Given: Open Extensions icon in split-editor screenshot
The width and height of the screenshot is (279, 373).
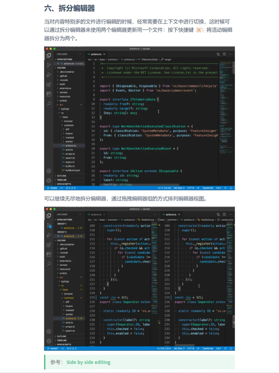Looking at the screenshot, I should click(x=49, y=245).
